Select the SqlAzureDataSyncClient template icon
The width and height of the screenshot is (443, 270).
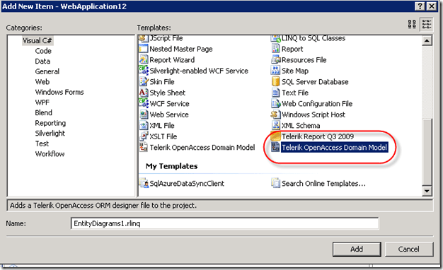[144, 183]
